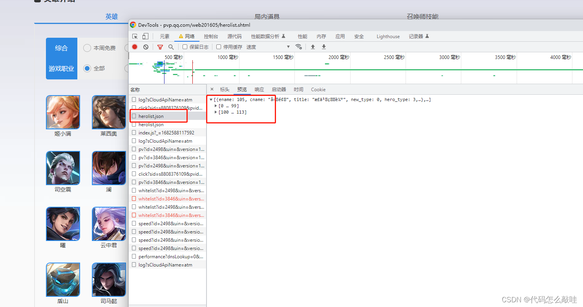Clear the network log icon
The height and width of the screenshot is (307, 583).
click(146, 47)
